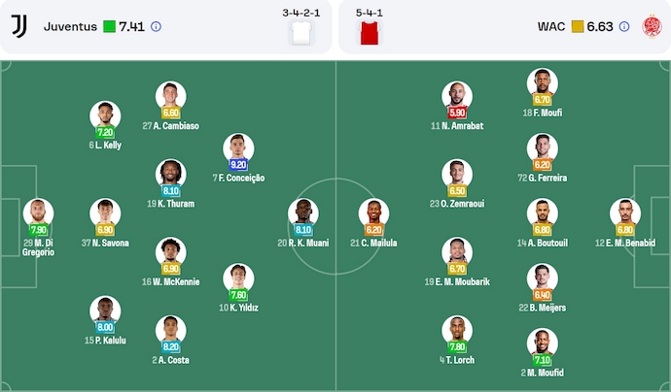The width and height of the screenshot is (671, 392).
Task: Open T. Lorch player photo
Action: click(456, 330)
